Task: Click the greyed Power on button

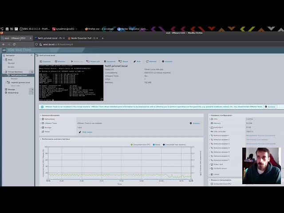Action: [77, 62]
